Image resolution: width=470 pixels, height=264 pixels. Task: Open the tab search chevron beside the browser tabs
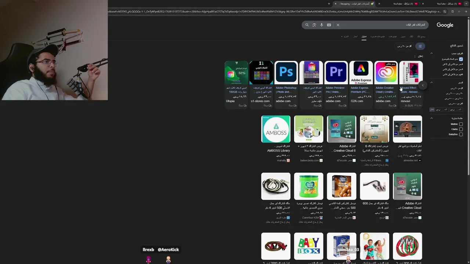466,4
